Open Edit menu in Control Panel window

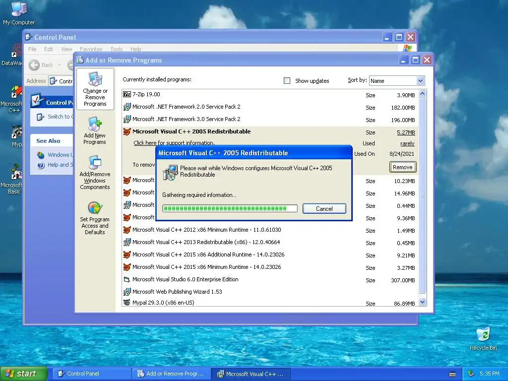(x=49, y=49)
